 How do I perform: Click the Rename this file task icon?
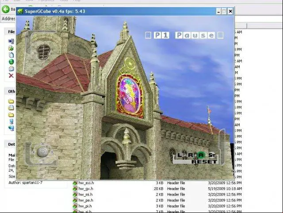pyautogui.click(x=11, y=41)
